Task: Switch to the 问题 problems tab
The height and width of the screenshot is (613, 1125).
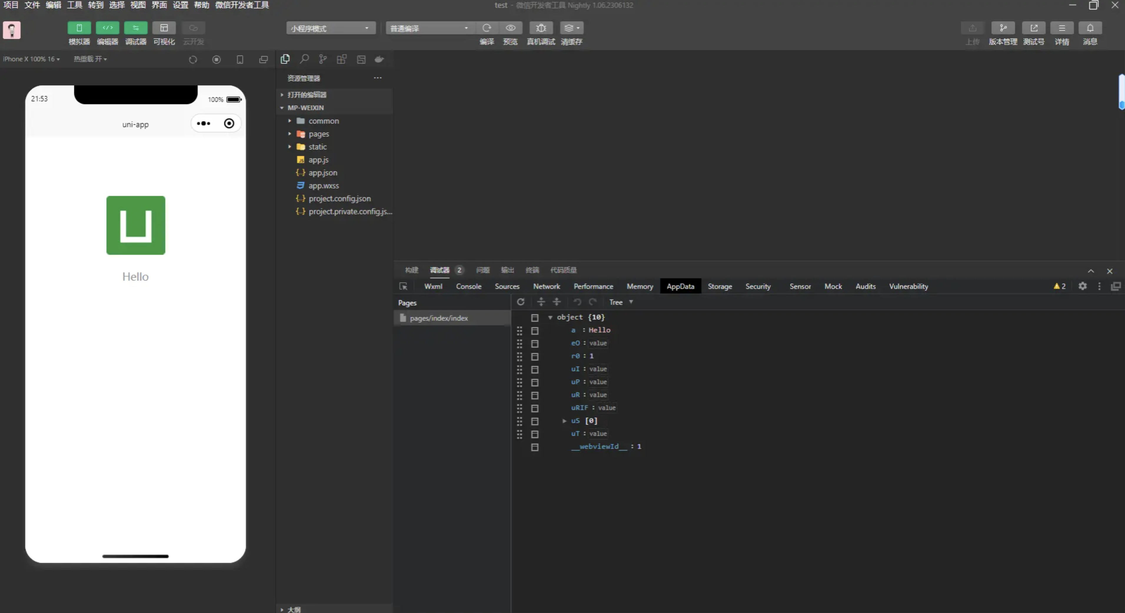Action: (x=482, y=270)
